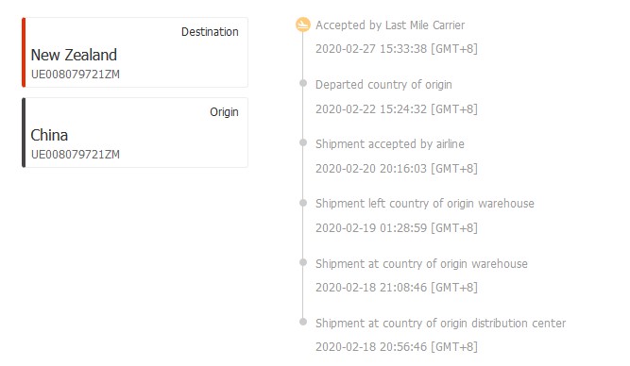
Task: Click the 2020-02-27 15:33:38 timestamp
Action: pyautogui.click(x=397, y=49)
